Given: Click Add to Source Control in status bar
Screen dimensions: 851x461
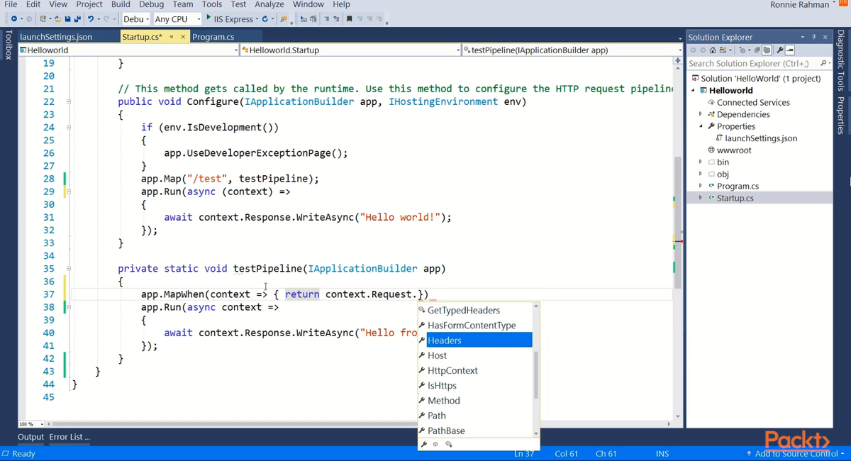Looking at the screenshot, I should coord(796,454).
